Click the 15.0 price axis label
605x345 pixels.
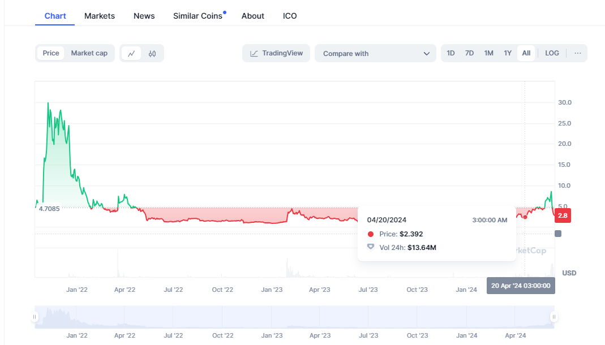point(564,165)
